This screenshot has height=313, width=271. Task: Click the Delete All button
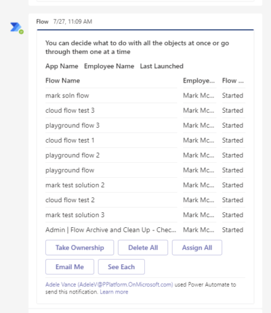143,247
